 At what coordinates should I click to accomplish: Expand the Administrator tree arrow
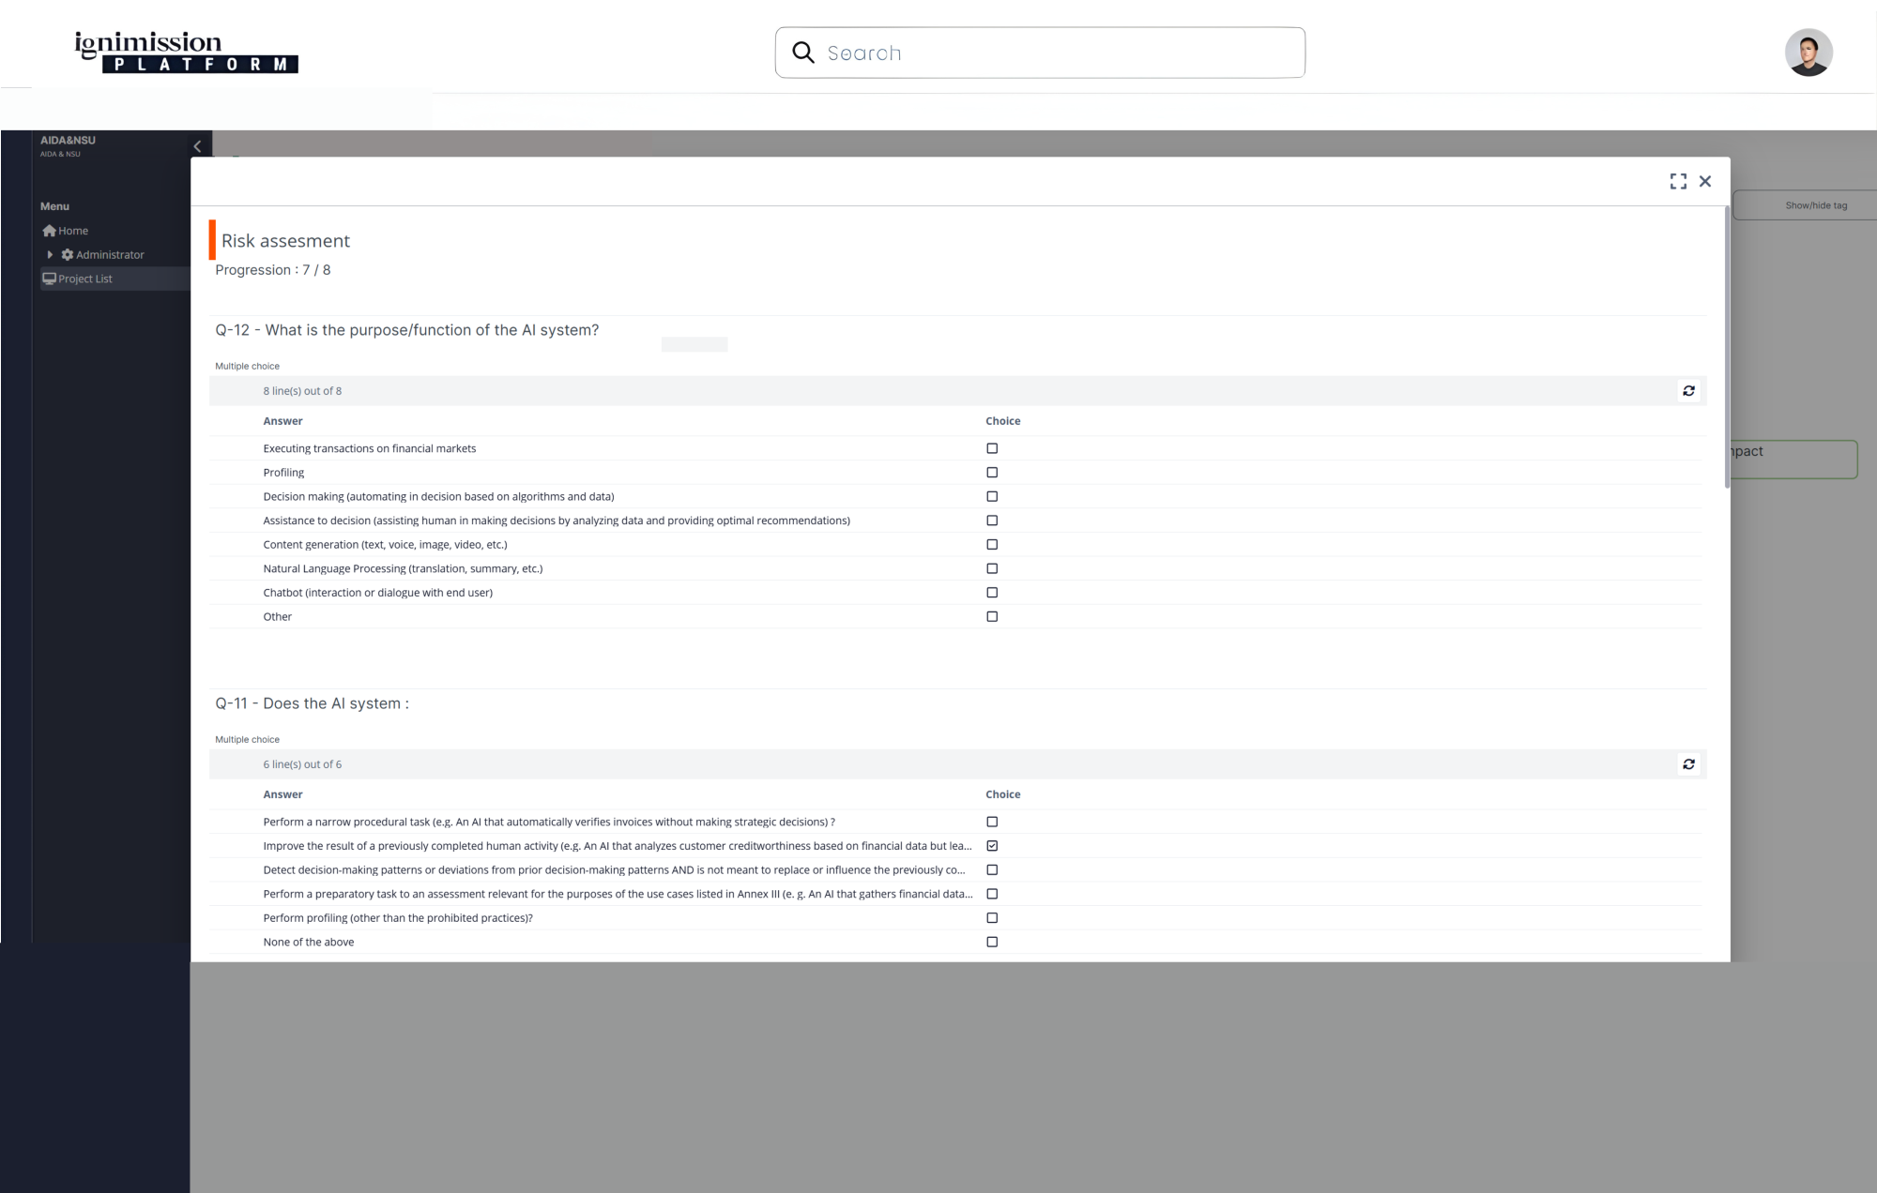[x=50, y=255]
